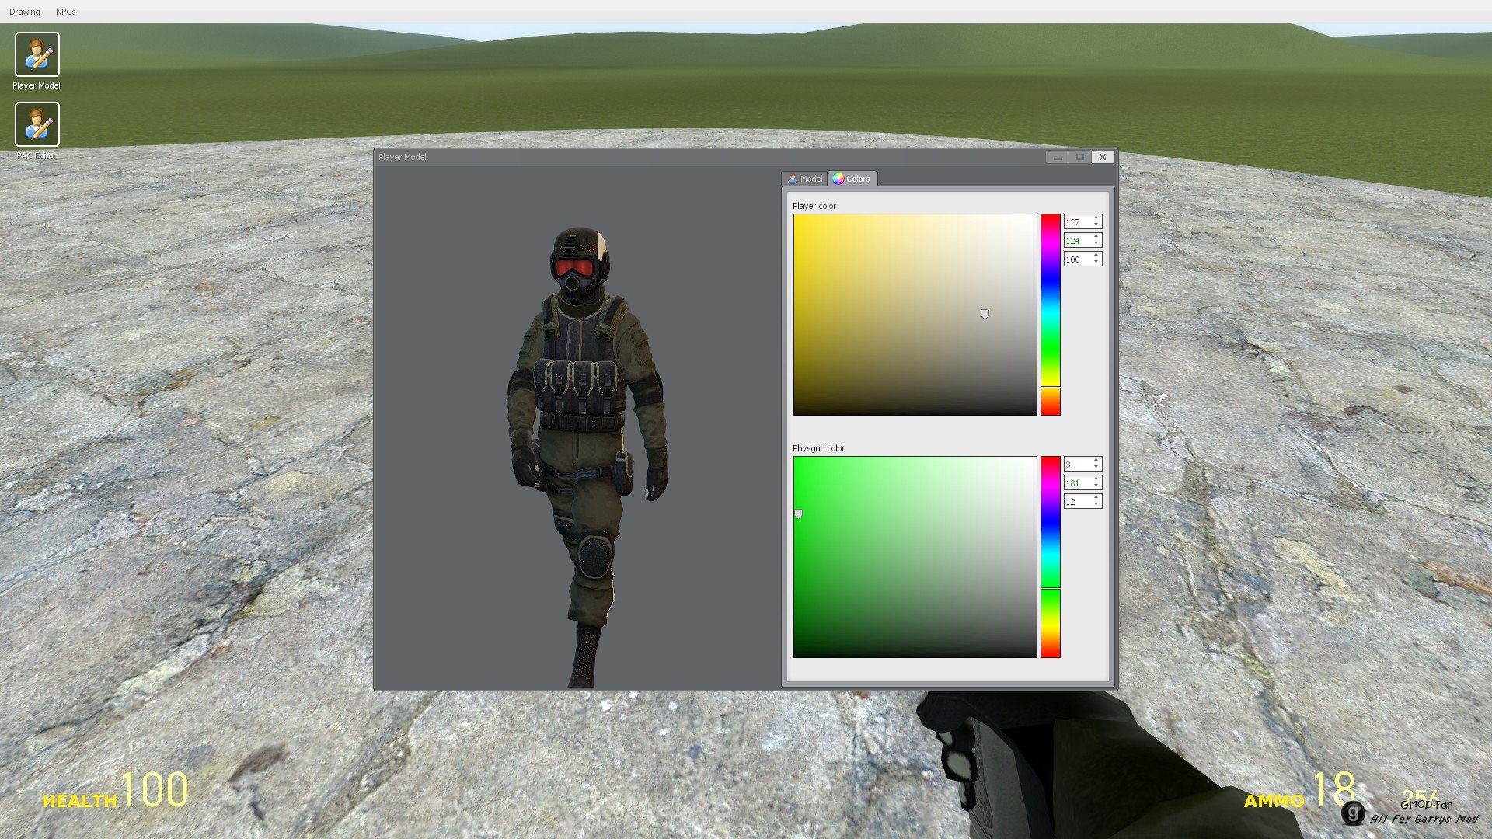
Task: Launch the PAC Editor desktop icon
Action: [37, 131]
